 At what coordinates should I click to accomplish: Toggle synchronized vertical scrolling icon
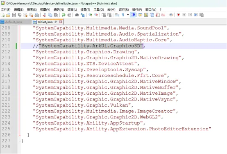tap(104, 15)
